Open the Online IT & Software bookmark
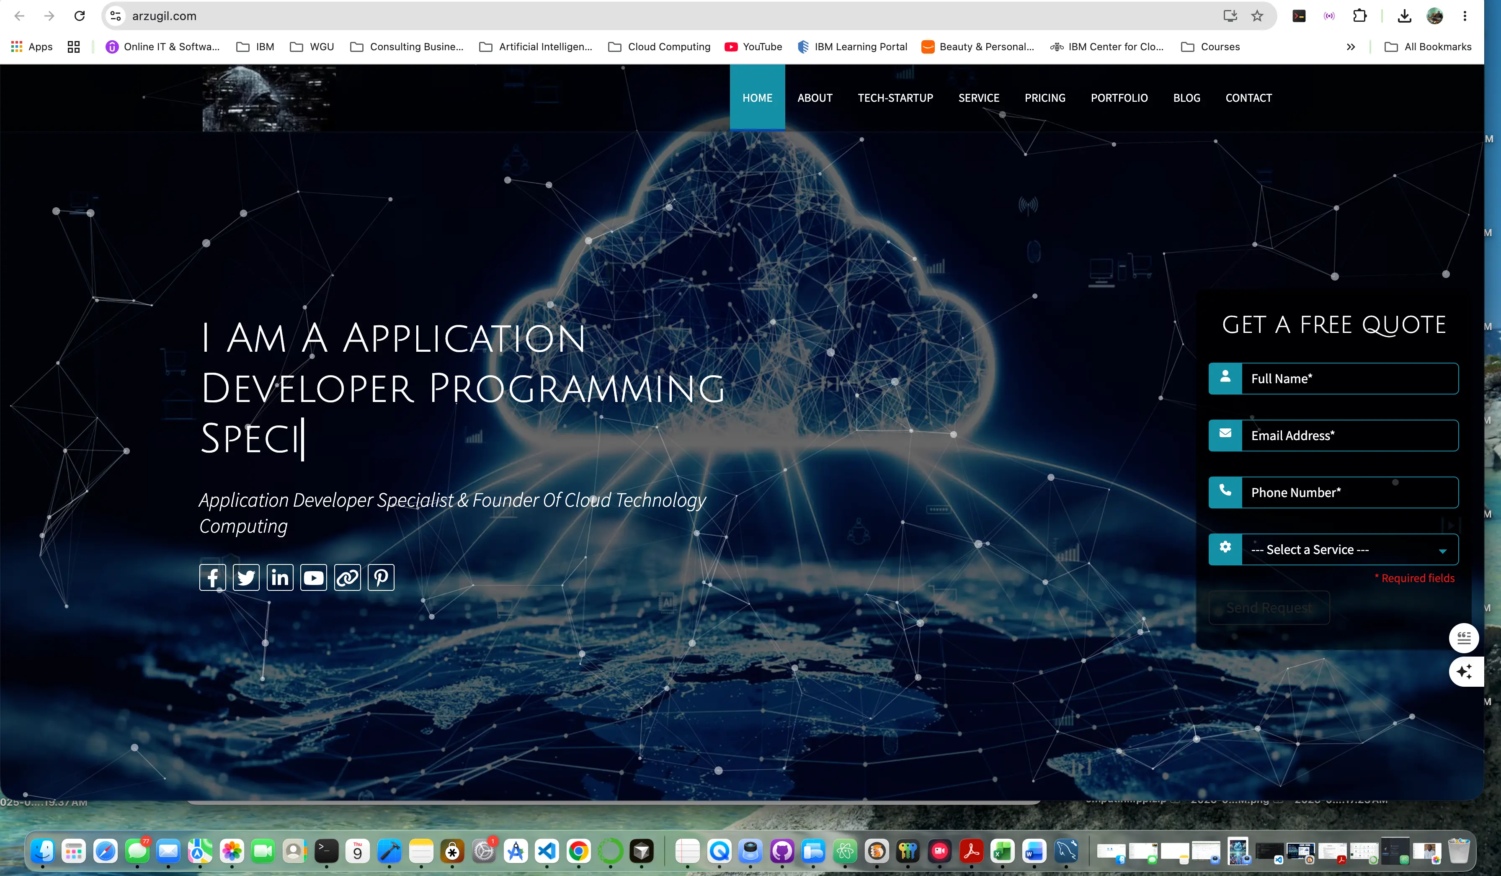The width and height of the screenshot is (1501, 876). coord(162,46)
